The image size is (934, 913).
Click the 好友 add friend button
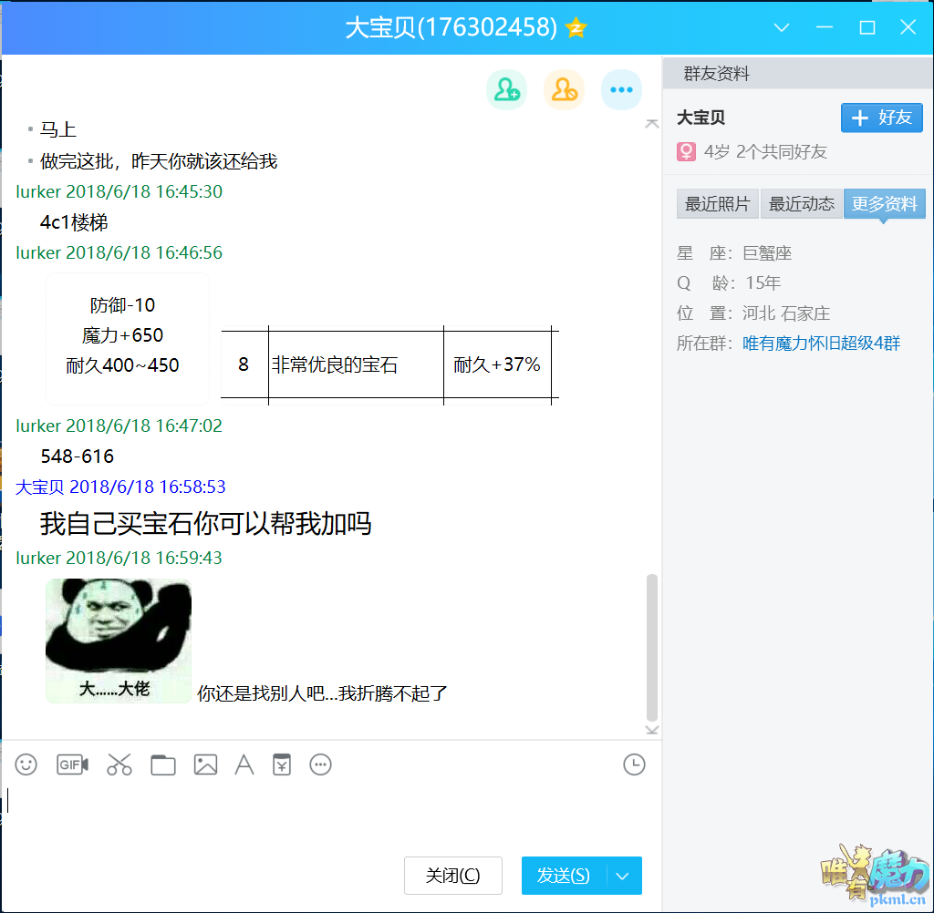click(881, 118)
